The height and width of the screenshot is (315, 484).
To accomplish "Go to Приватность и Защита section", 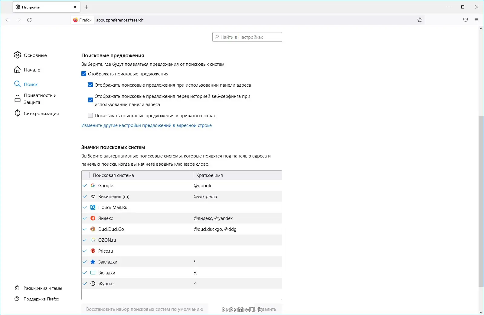I will (40, 99).
